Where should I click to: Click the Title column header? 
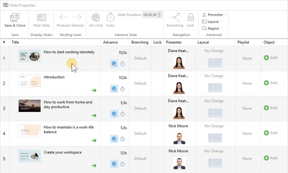click(x=15, y=42)
